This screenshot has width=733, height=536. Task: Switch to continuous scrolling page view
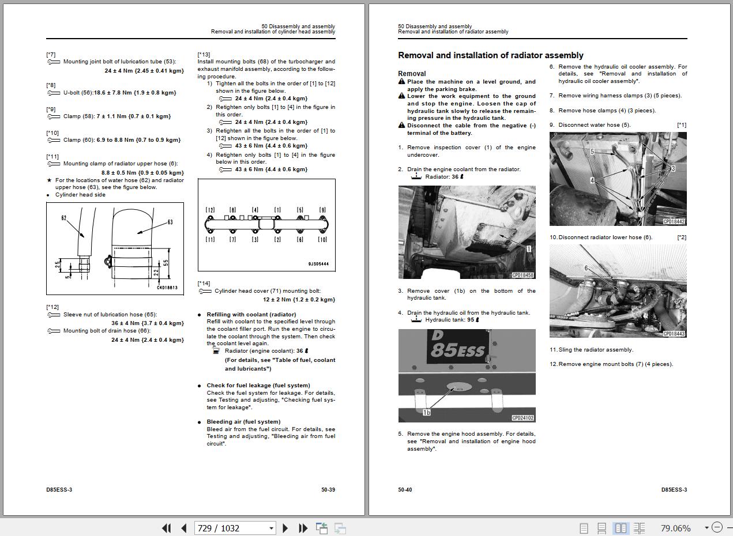602,528
